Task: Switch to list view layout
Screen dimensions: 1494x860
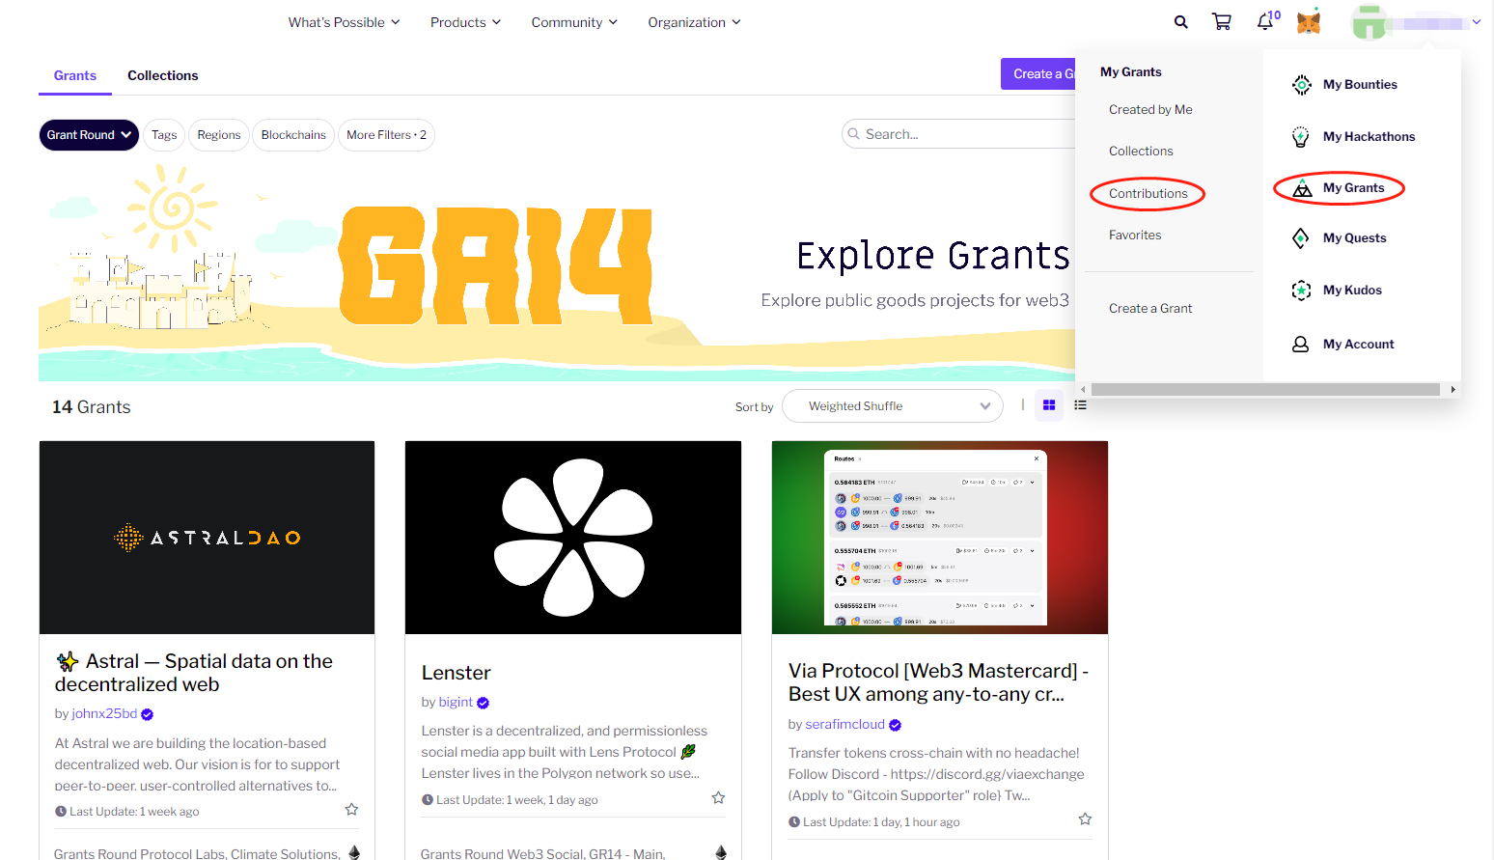Action: pos(1081,405)
